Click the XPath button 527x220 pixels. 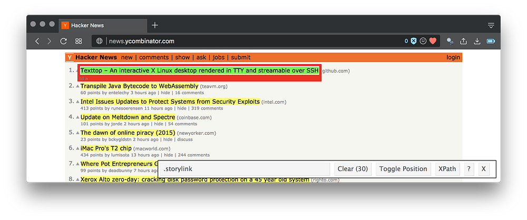(x=447, y=169)
